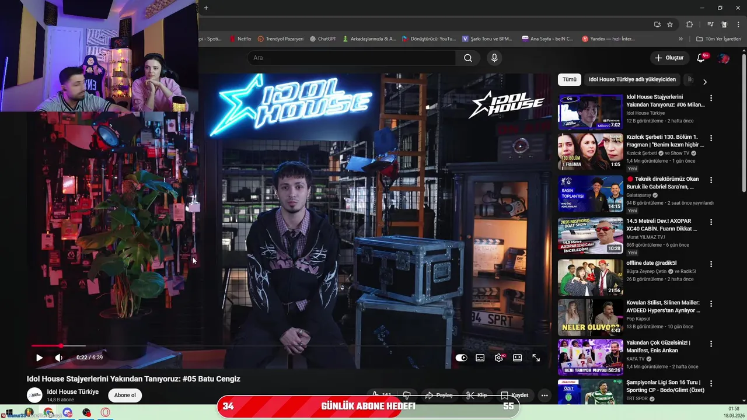Open options for 'offline date @radik5l' video
The image size is (747, 420).
point(711,264)
